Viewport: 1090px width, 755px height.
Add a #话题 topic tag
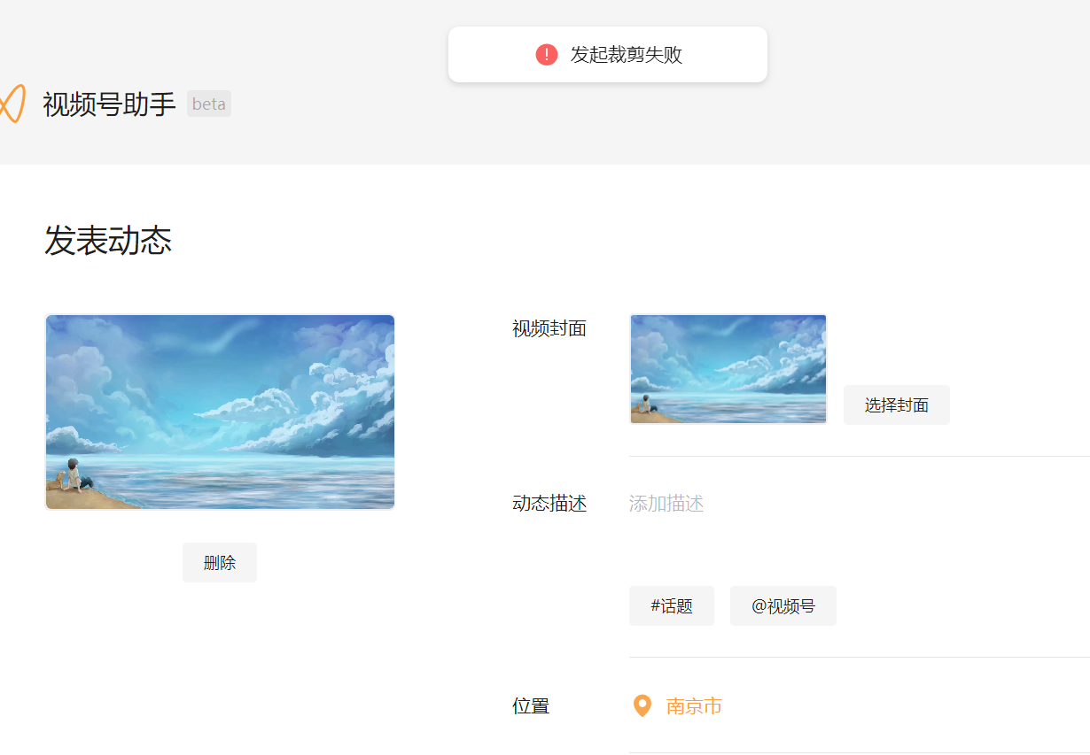[672, 606]
